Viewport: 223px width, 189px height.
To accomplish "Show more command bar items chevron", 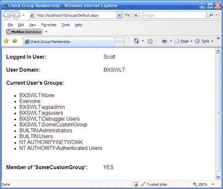I will coord(218,38).
